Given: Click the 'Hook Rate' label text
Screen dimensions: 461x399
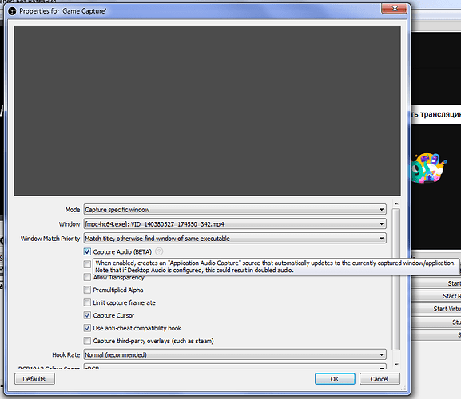Looking at the screenshot, I should [66, 355].
